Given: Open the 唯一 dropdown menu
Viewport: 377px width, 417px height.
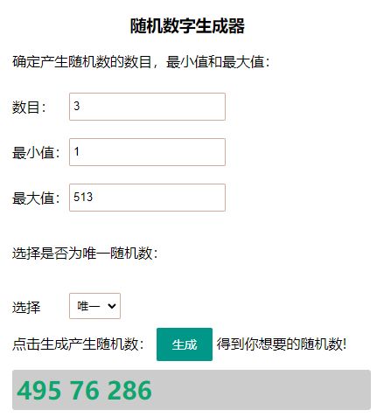Looking at the screenshot, I should click(94, 306).
